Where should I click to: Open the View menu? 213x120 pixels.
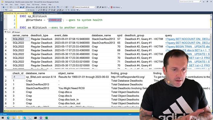click(11, 4)
